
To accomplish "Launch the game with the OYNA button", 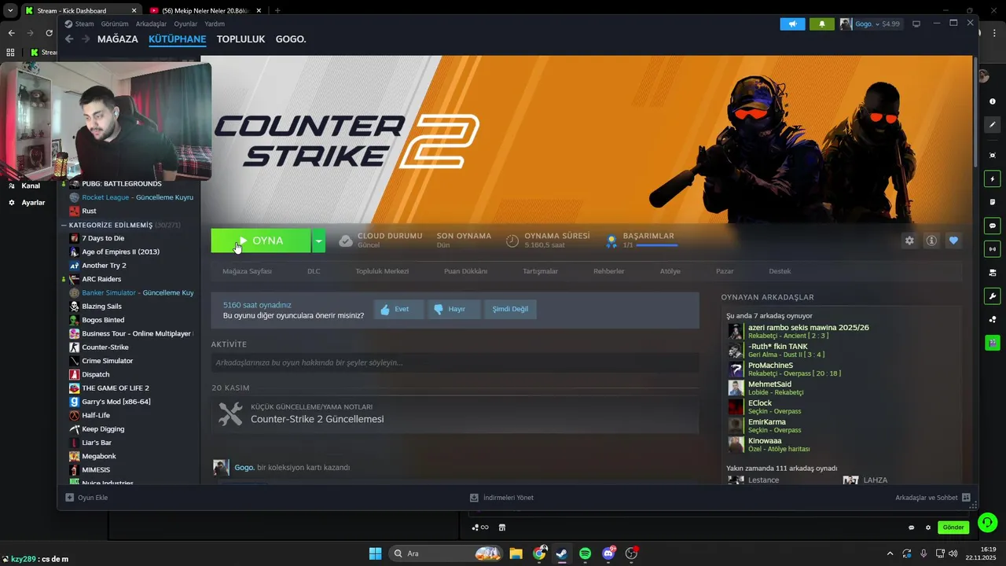I will point(261,241).
